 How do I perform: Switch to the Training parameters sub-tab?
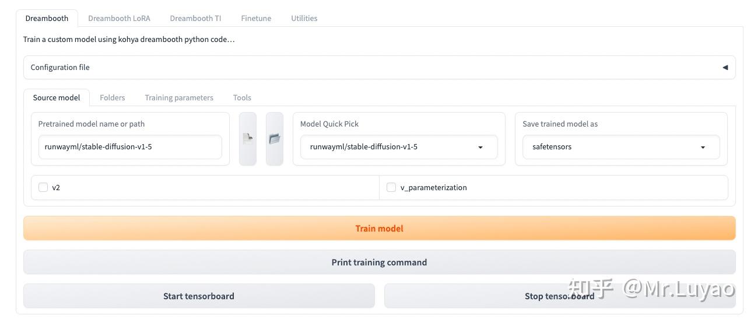pyautogui.click(x=179, y=97)
